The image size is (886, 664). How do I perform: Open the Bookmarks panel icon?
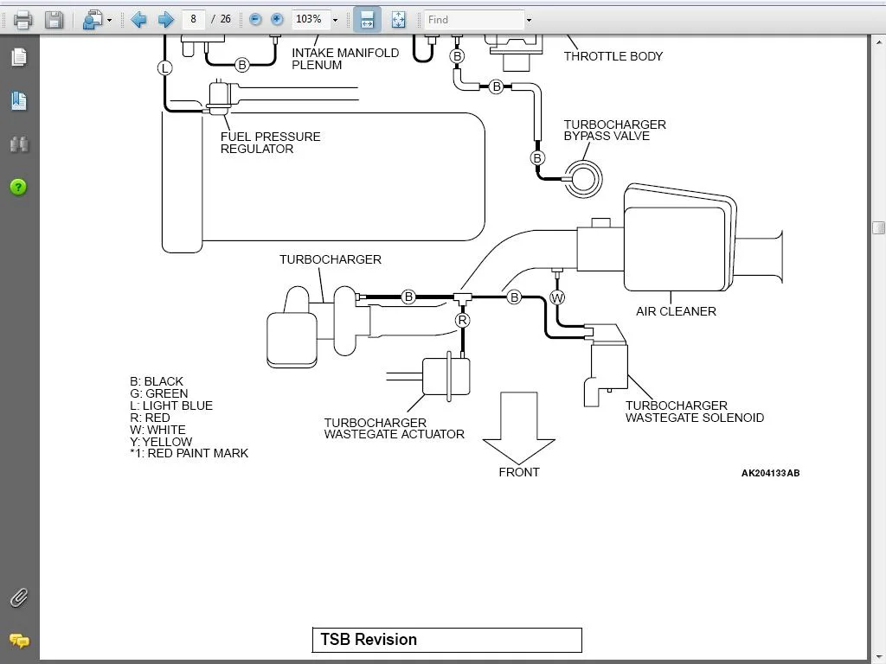pos(19,100)
